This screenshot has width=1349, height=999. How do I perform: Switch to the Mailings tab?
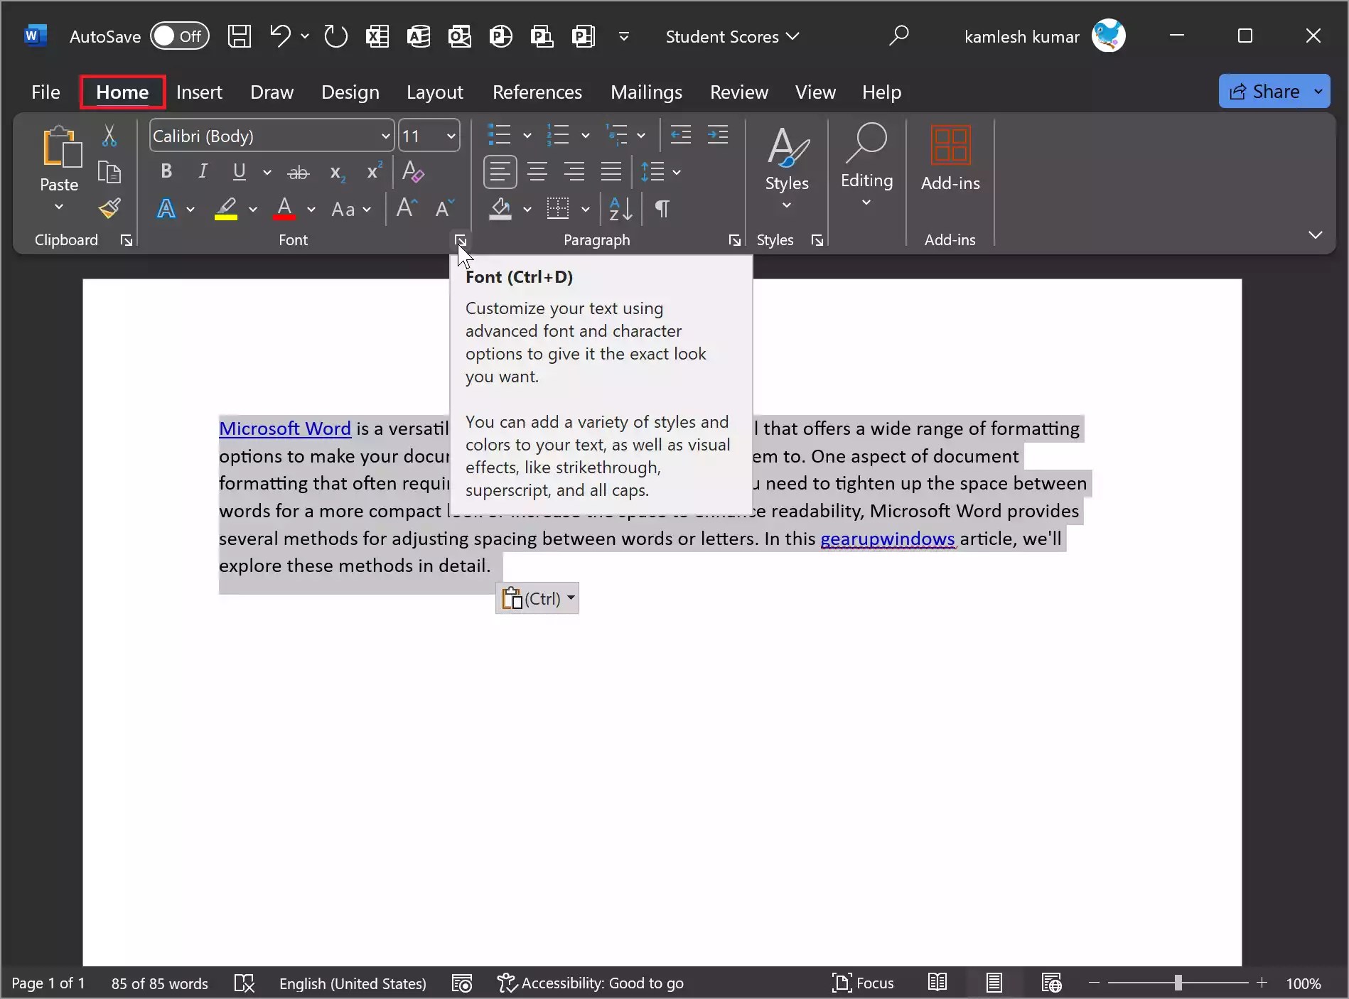[x=645, y=92]
